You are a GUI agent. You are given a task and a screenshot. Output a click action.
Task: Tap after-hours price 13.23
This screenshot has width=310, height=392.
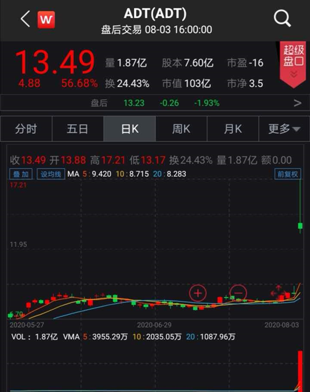coord(134,103)
